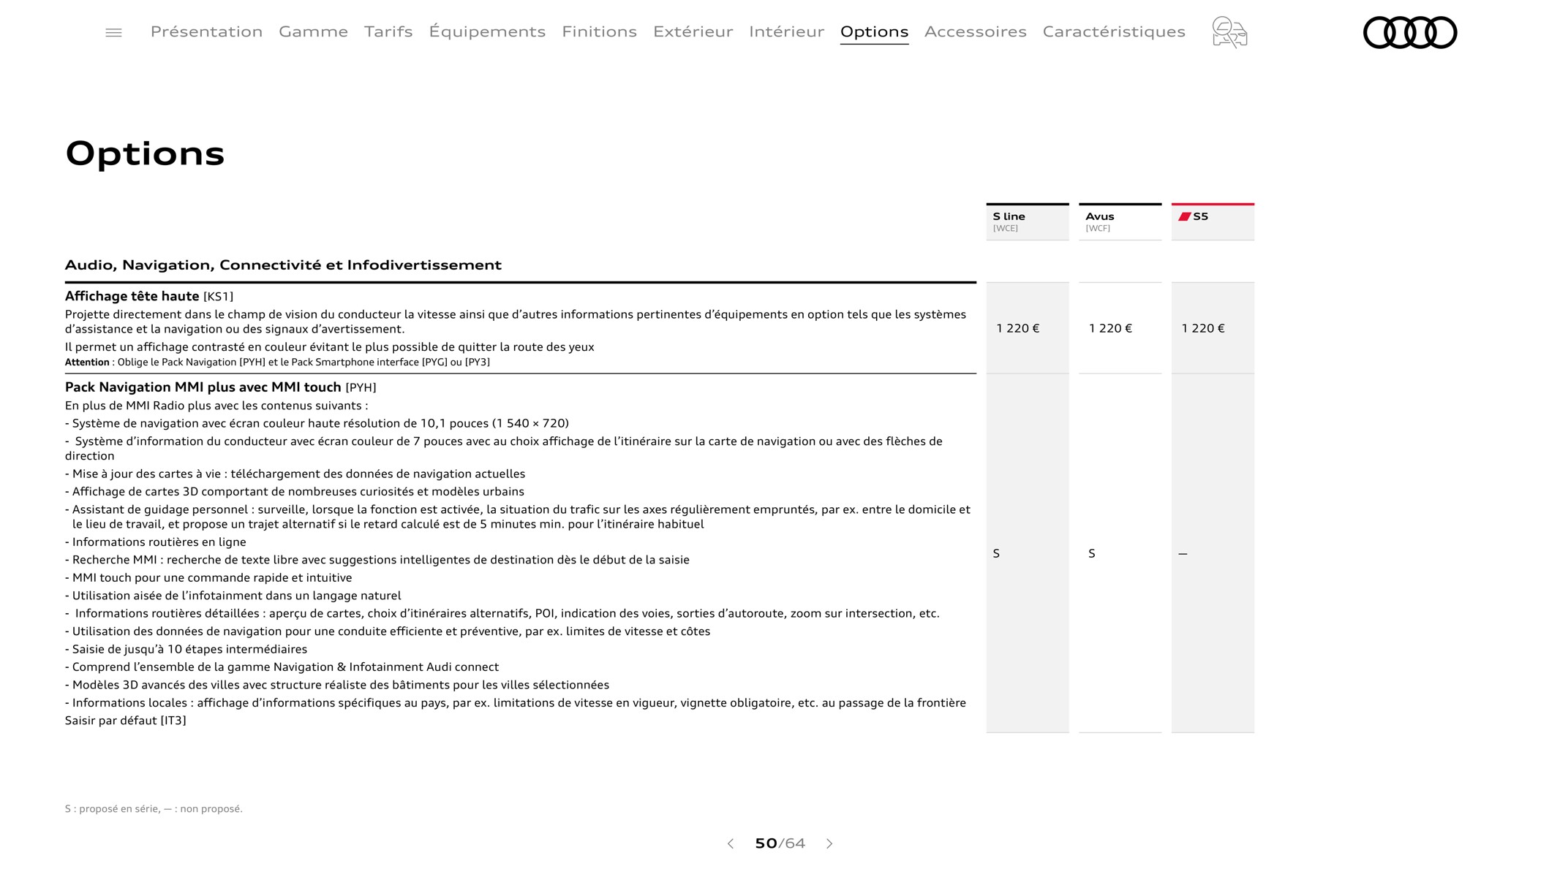Click Pack Navigation MMI plus [PYH] title
The image size is (1560, 877).
click(x=220, y=387)
